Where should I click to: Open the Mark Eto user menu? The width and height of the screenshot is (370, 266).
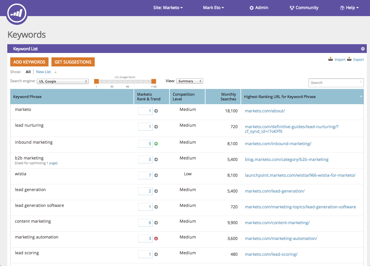tap(213, 8)
